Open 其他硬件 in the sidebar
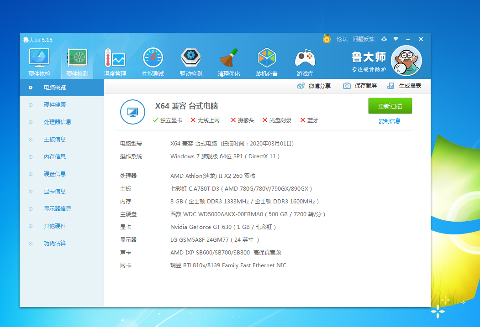The image size is (480, 327). click(x=62, y=226)
